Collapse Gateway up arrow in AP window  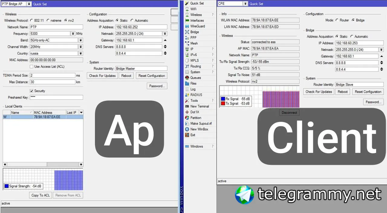click(165, 40)
